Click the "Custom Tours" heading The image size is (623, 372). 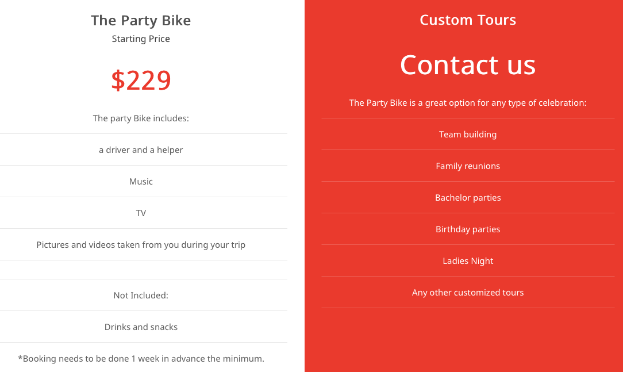(x=468, y=20)
